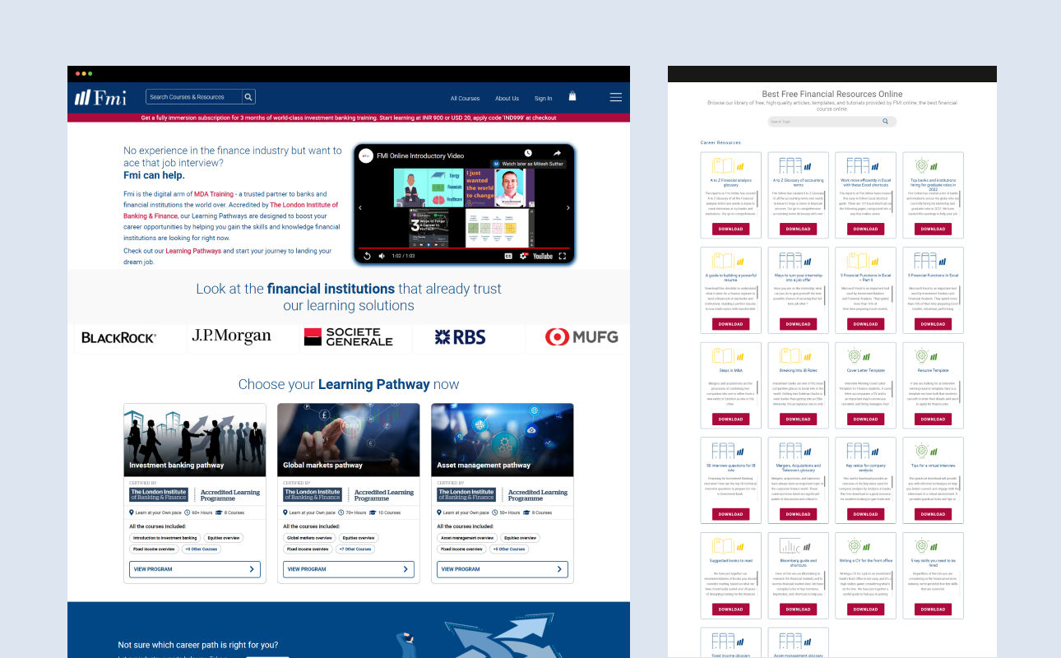The width and height of the screenshot is (1061, 658).
Task: Expand +7 Other Courses in Global markets pathway
Action: 355,548
